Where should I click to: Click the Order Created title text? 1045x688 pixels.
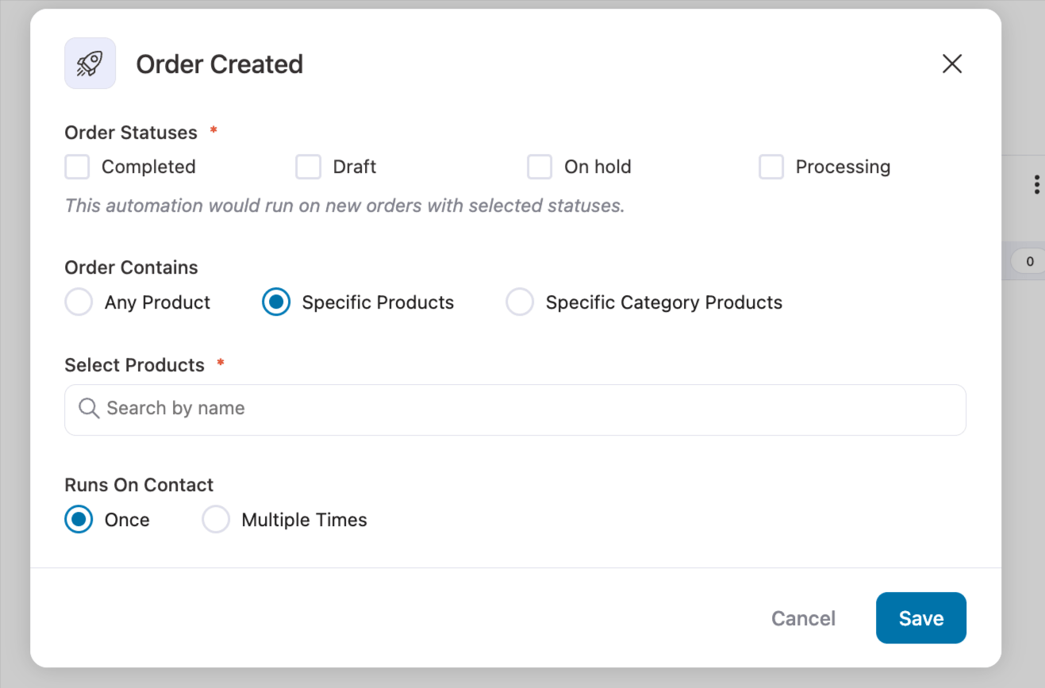tap(220, 64)
